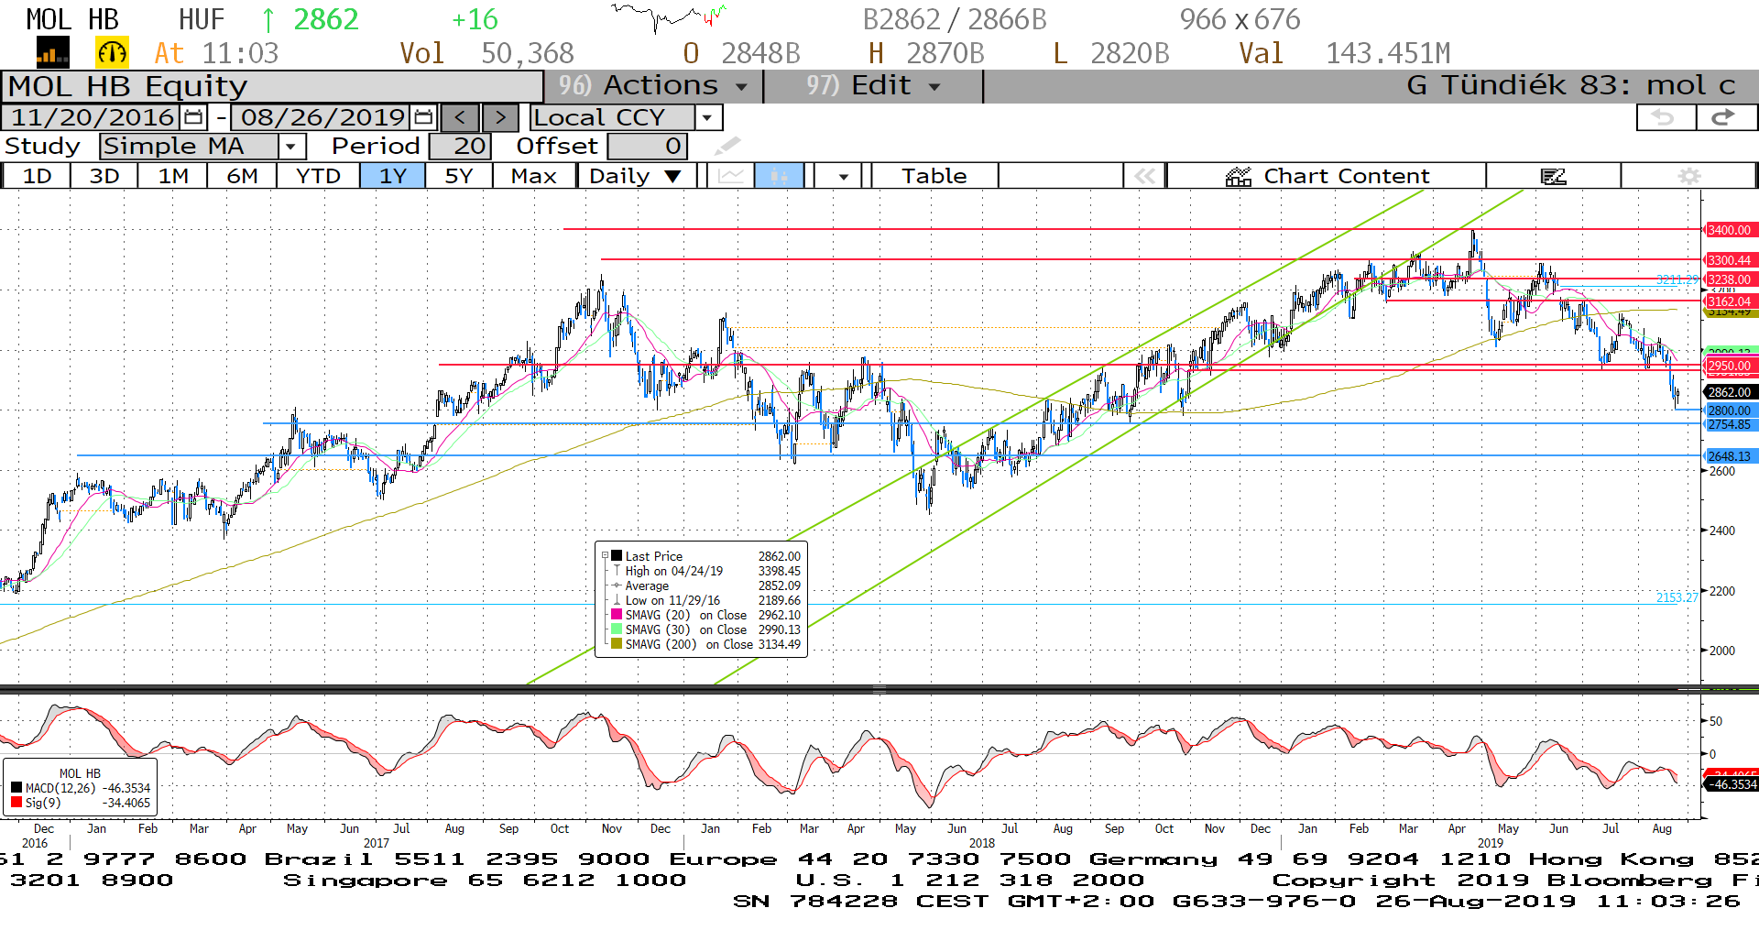
Task: Open the end date calendar picker
Action: 423,117
